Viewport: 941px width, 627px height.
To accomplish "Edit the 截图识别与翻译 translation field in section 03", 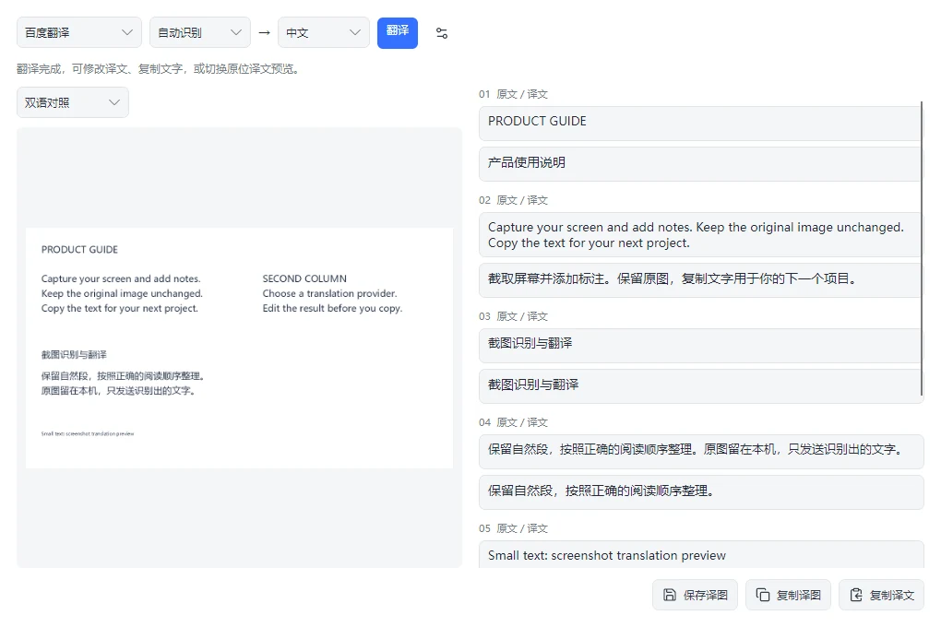I will pos(701,385).
